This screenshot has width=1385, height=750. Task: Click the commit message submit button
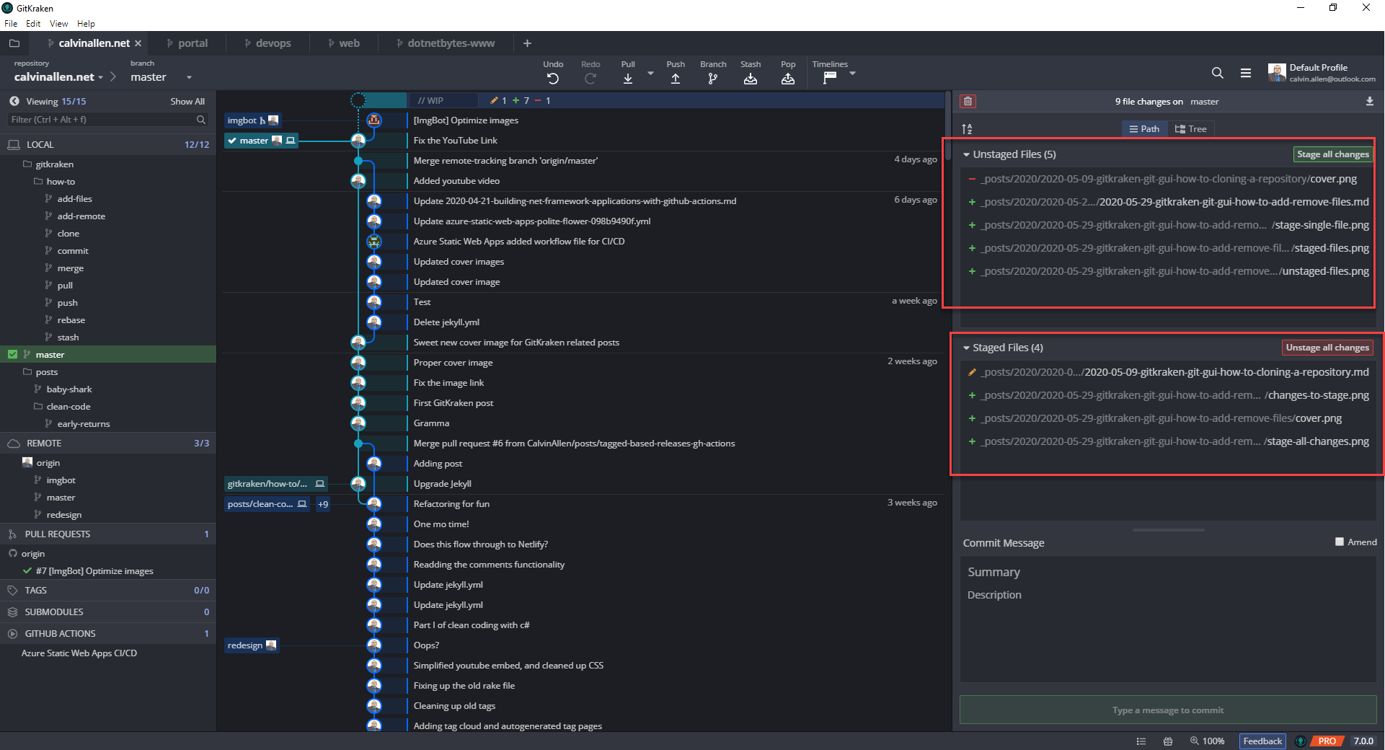point(1168,710)
